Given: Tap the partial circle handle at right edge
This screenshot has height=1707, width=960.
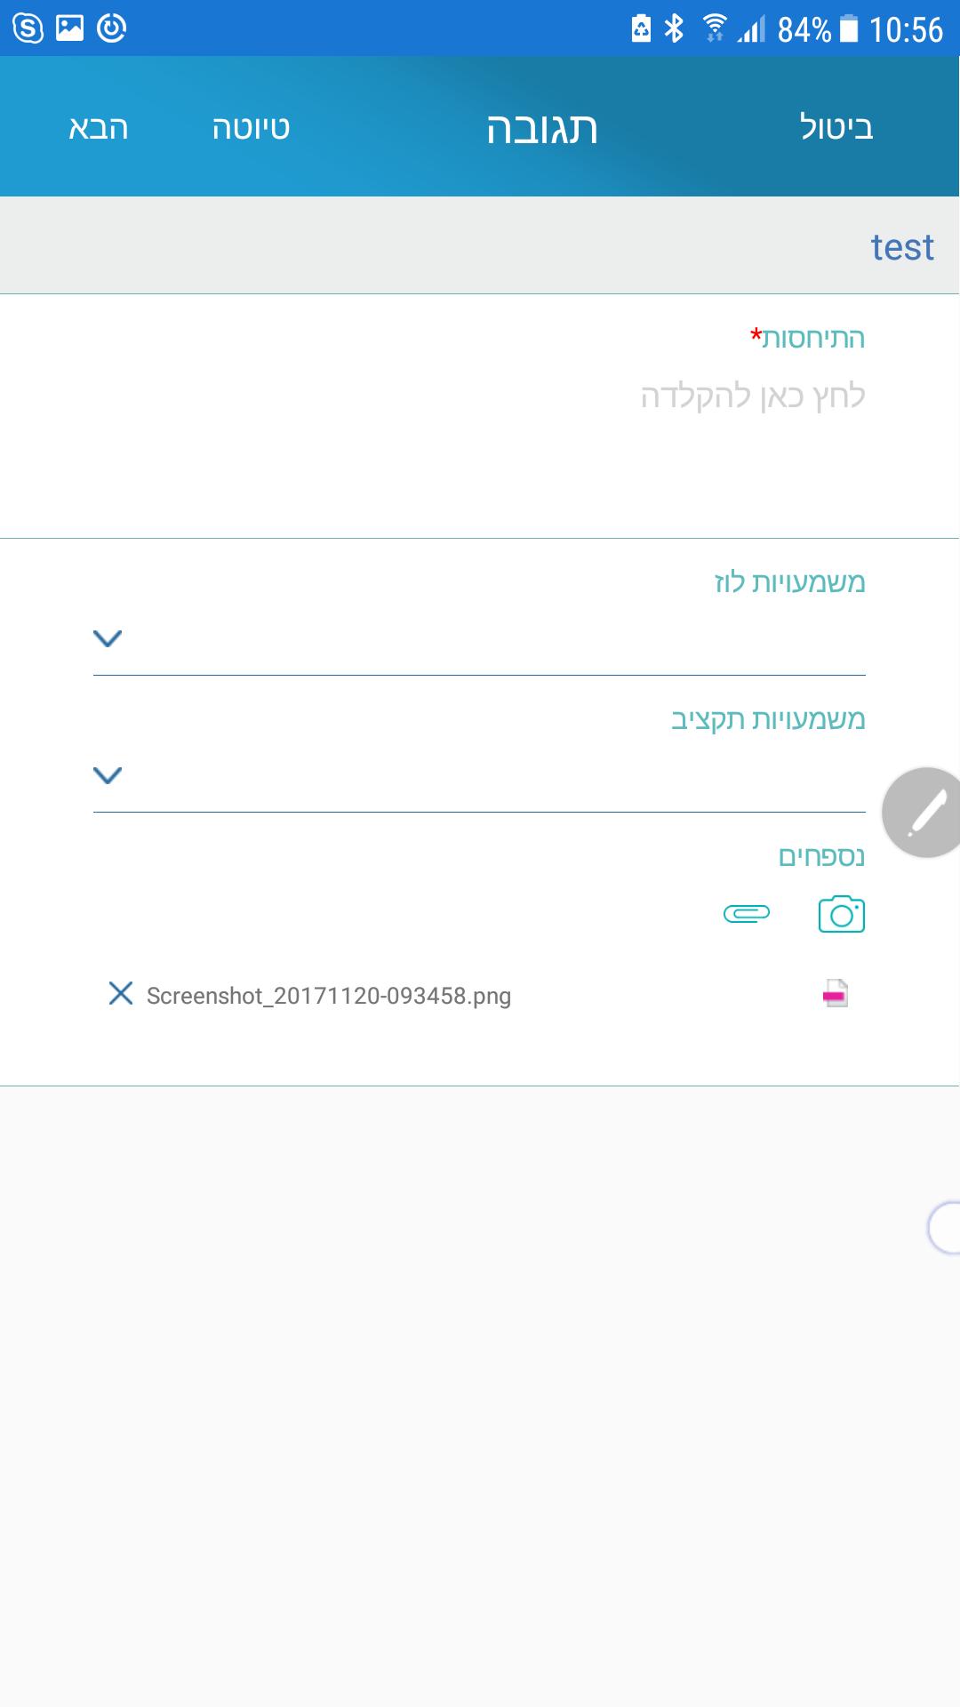Looking at the screenshot, I should click(x=944, y=1228).
